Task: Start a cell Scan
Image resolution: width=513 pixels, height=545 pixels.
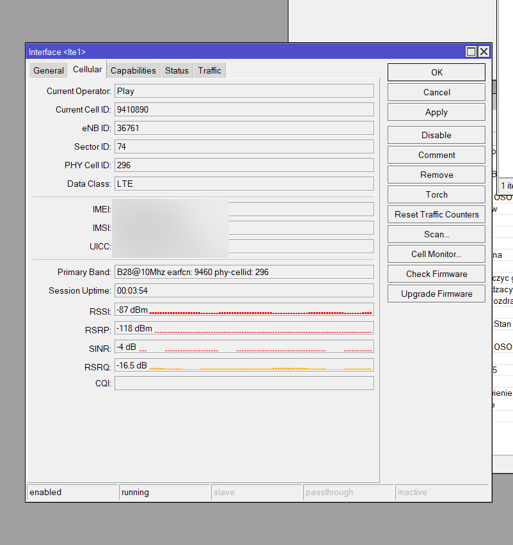Action: (x=436, y=234)
